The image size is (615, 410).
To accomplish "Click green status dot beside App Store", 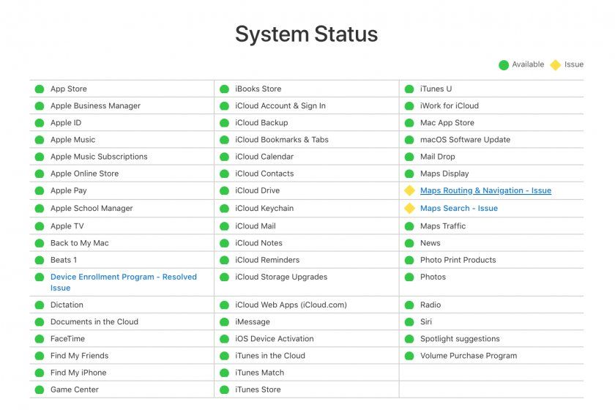I will pyautogui.click(x=40, y=89).
